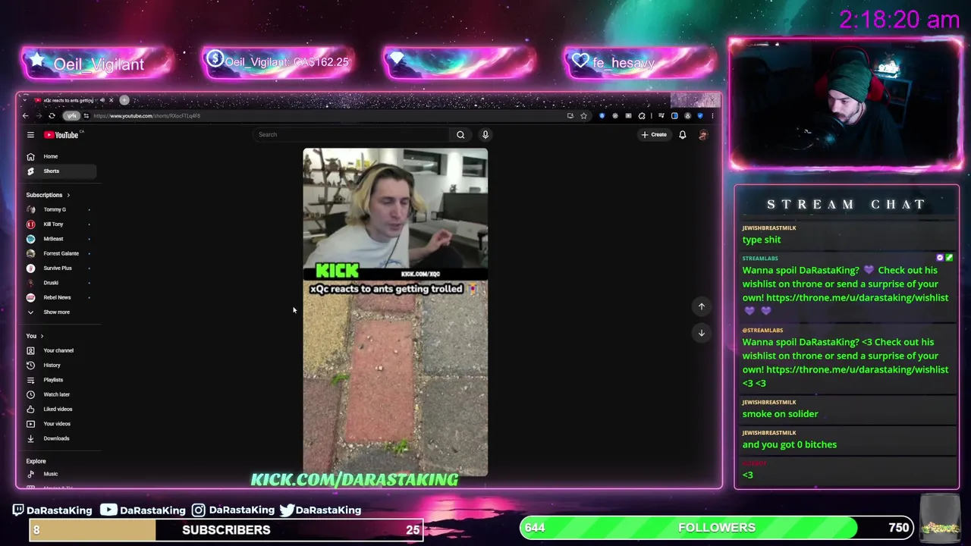This screenshot has height=546, width=971.
Task: Open the account avatar menu
Action: (x=703, y=135)
